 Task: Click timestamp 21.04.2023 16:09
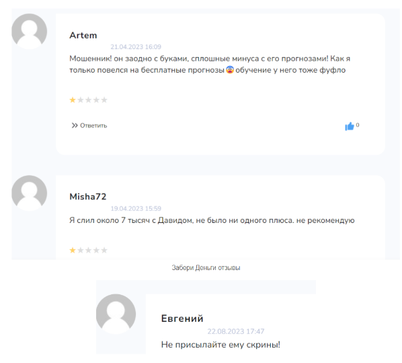(x=136, y=46)
